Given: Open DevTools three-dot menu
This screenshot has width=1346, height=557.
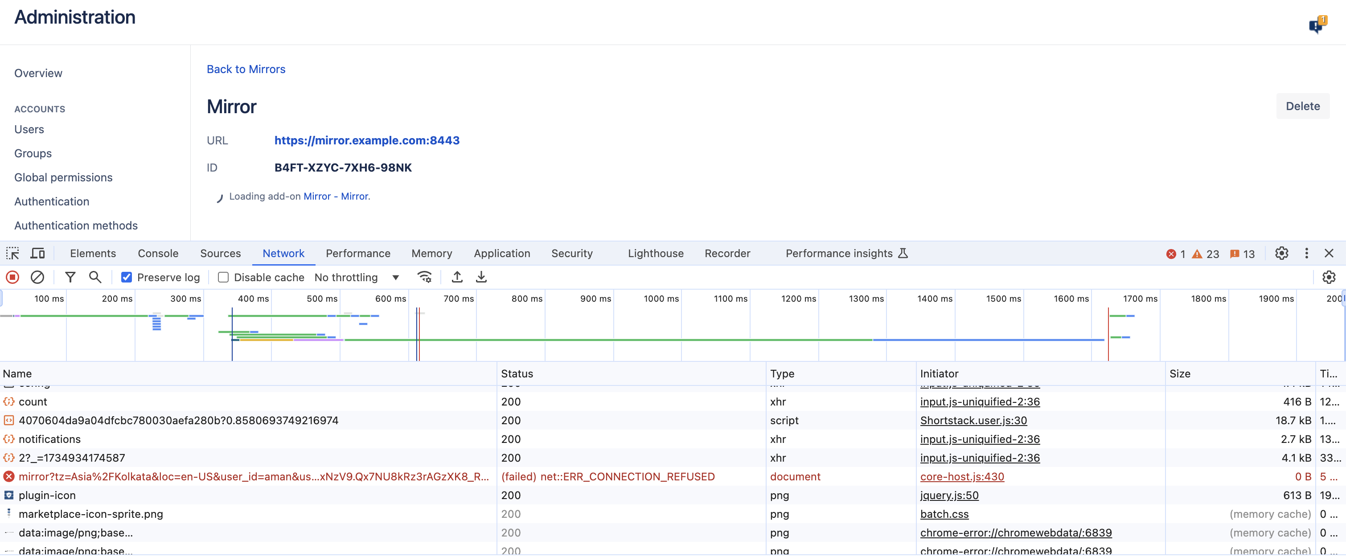Looking at the screenshot, I should (x=1306, y=254).
